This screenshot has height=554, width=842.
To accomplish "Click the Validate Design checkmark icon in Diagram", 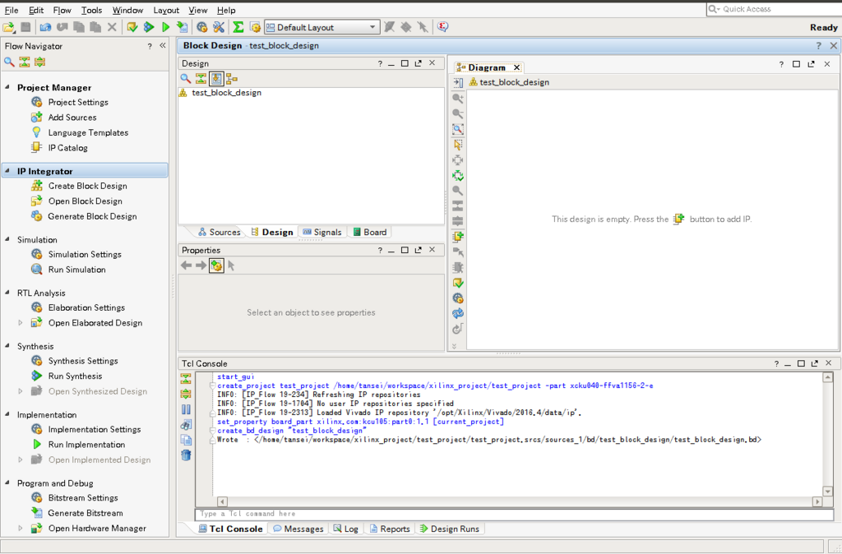I will click(457, 283).
